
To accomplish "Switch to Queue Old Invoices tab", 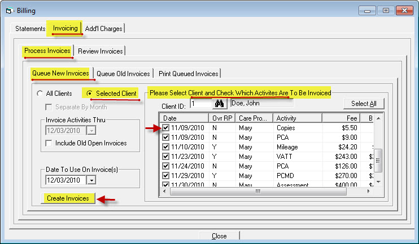I will (123, 74).
